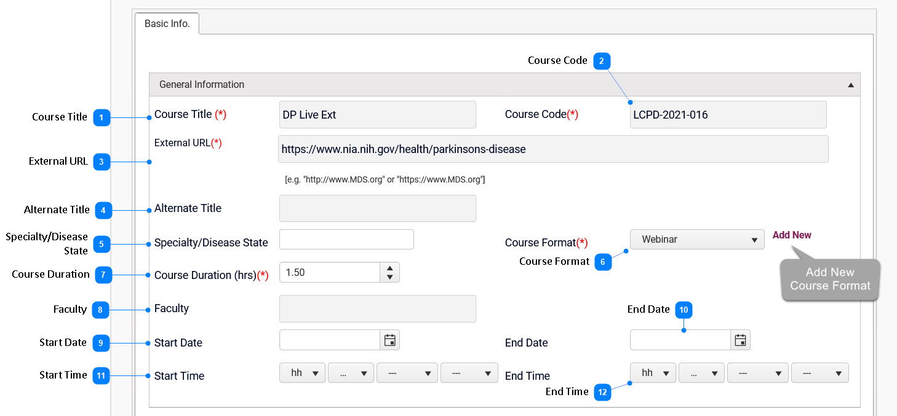Click the blue number 10 End Date marker
Viewport: 897px width, 416px height.
coord(684,310)
